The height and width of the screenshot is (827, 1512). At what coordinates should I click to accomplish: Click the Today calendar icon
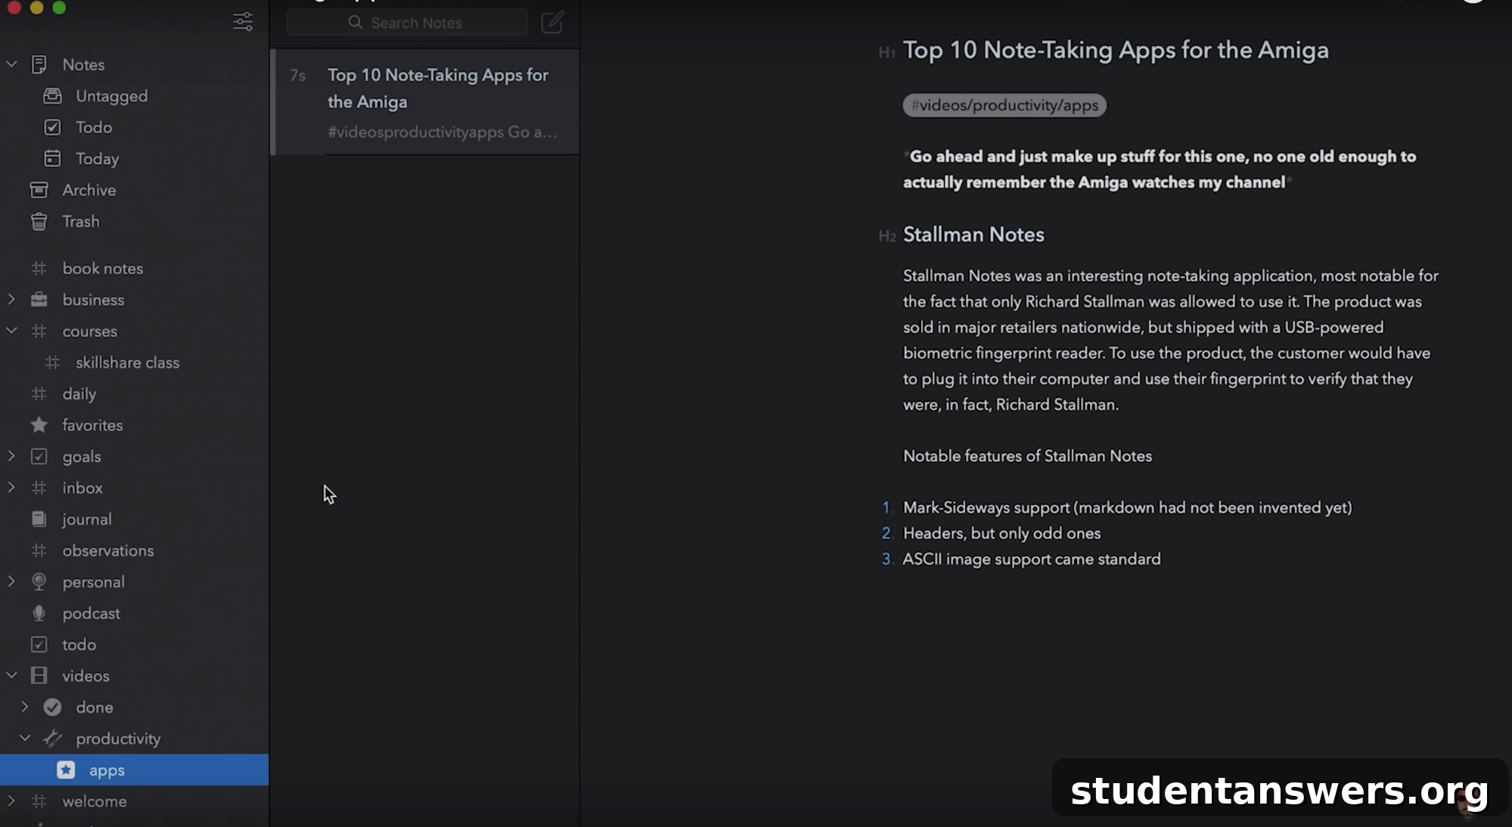(52, 159)
